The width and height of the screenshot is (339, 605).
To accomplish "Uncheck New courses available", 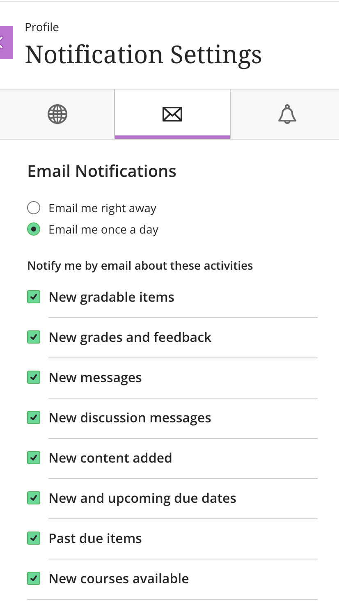I will 34,578.
